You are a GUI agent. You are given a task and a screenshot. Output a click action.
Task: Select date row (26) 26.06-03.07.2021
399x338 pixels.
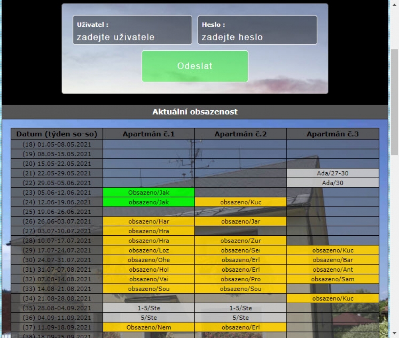pos(57,221)
